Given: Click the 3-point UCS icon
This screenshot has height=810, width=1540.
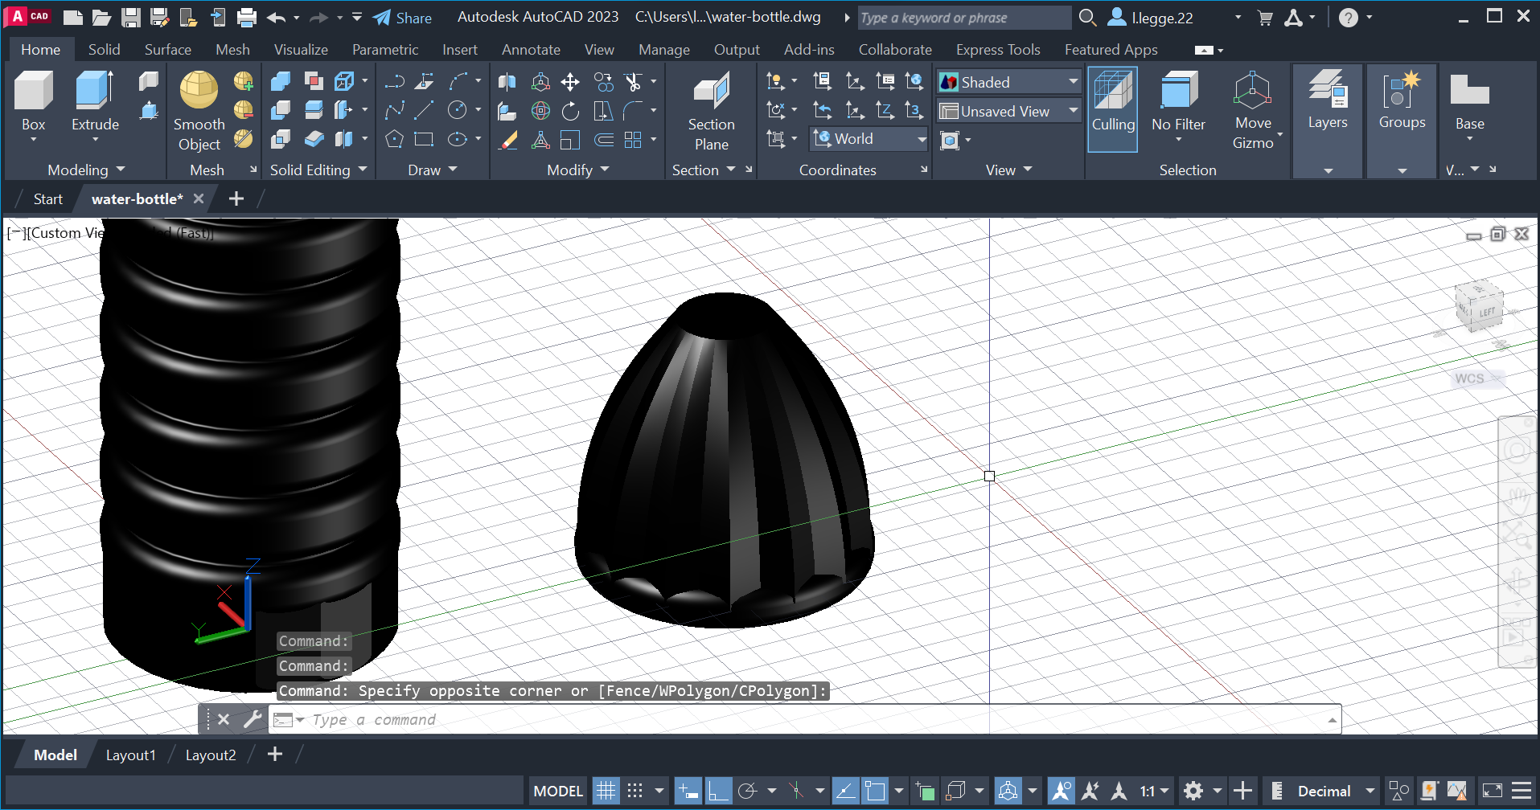Looking at the screenshot, I should [x=914, y=111].
